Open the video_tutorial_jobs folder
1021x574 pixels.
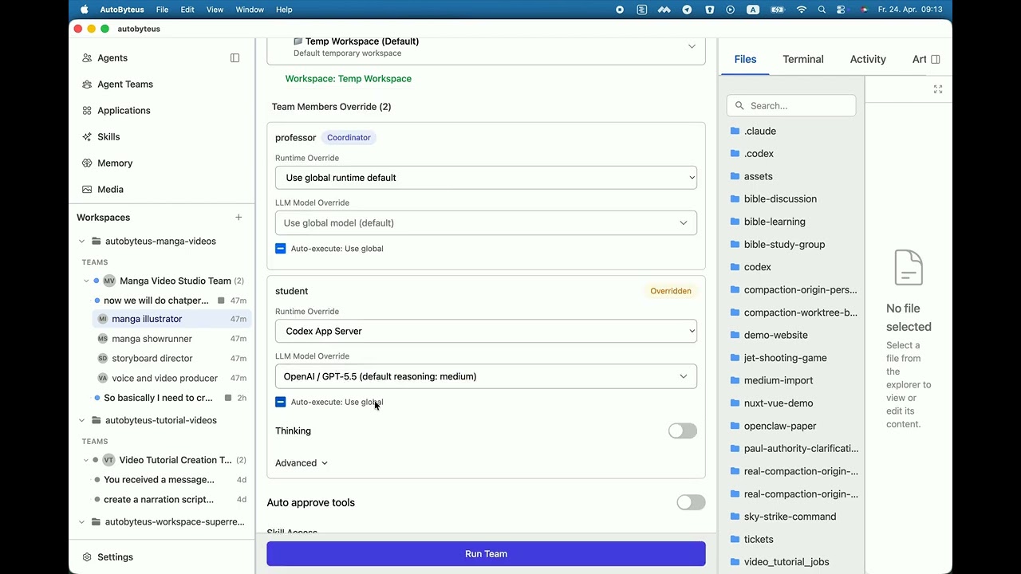(786, 562)
